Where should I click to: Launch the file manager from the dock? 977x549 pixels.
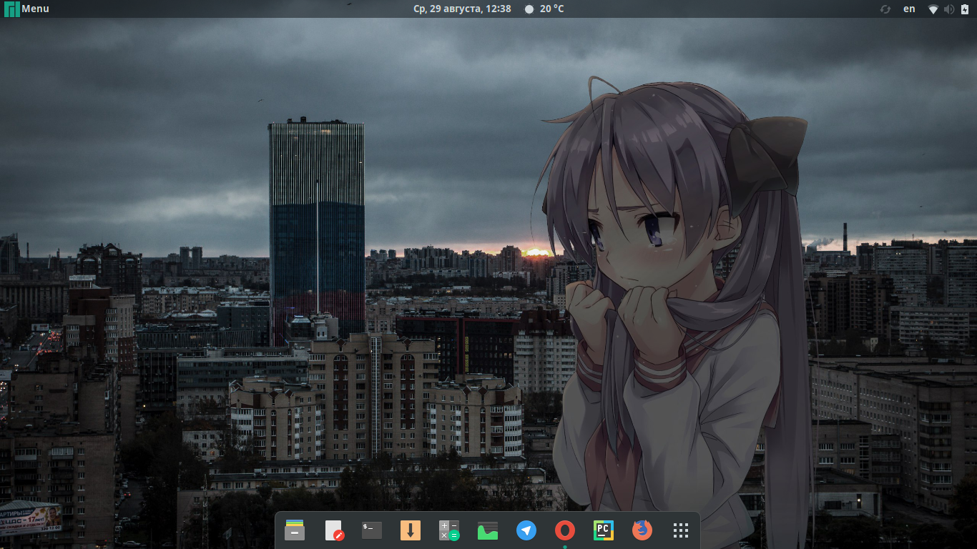point(295,530)
